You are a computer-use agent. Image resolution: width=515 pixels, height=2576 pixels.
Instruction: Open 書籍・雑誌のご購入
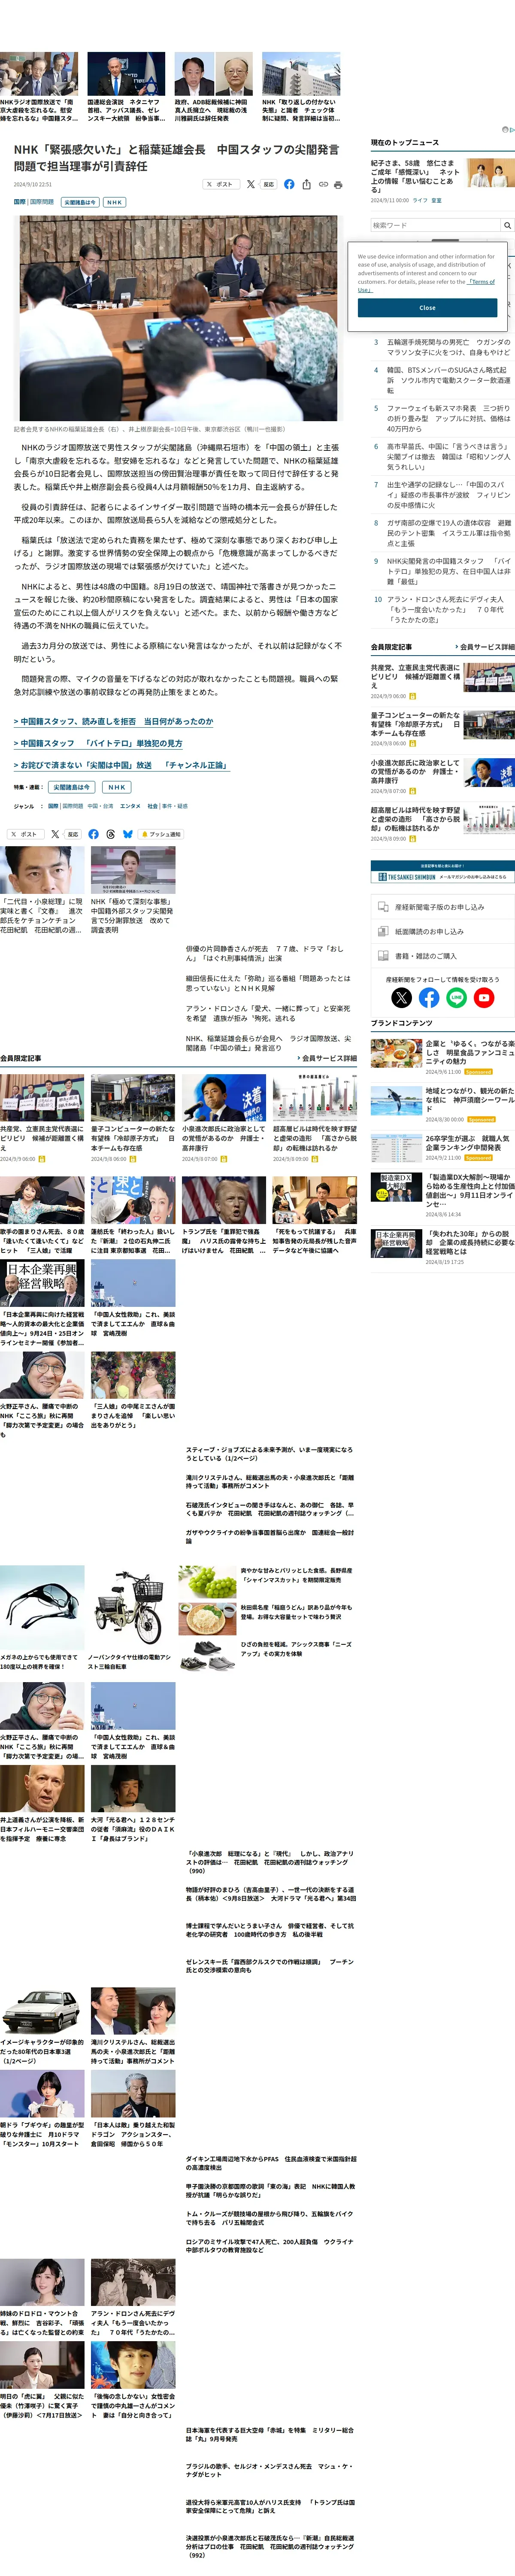pos(442,956)
